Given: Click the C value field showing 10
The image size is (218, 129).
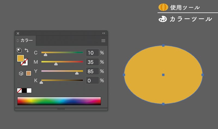Looking at the screenshot, I should [x=92, y=53].
